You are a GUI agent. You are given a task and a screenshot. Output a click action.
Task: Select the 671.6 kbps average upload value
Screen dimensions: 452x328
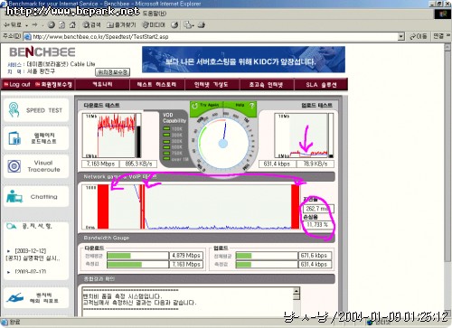click(315, 256)
